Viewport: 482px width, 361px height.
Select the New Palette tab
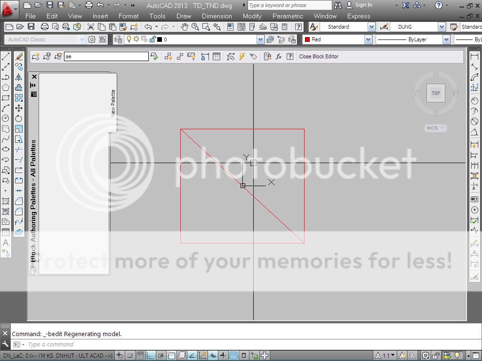tap(113, 103)
